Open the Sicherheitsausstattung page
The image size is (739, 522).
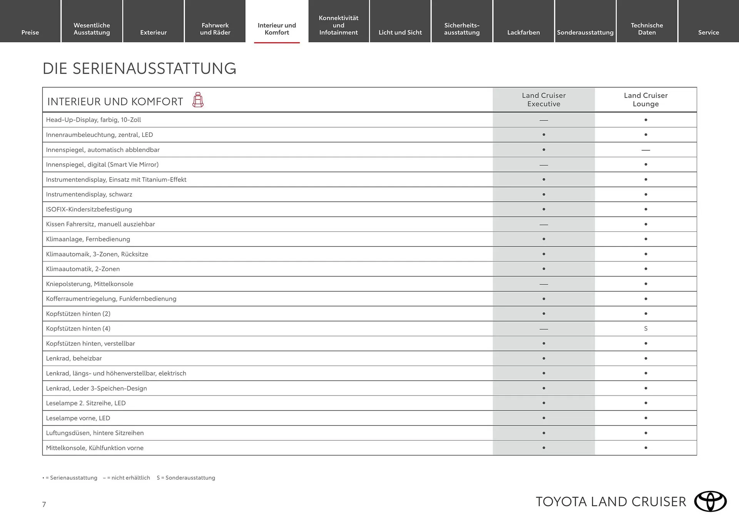(x=462, y=29)
